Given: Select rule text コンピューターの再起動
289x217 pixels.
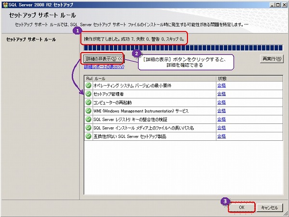Looking at the screenshot, I should pyautogui.click(x=112, y=102).
